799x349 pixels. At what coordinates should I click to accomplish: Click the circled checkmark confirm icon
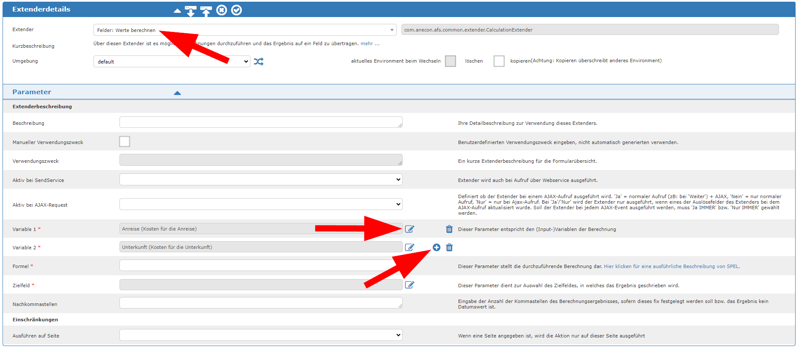coord(236,10)
